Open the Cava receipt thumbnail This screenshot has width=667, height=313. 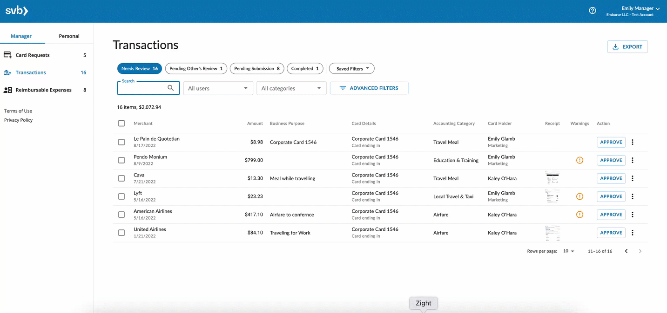tap(552, 178)
